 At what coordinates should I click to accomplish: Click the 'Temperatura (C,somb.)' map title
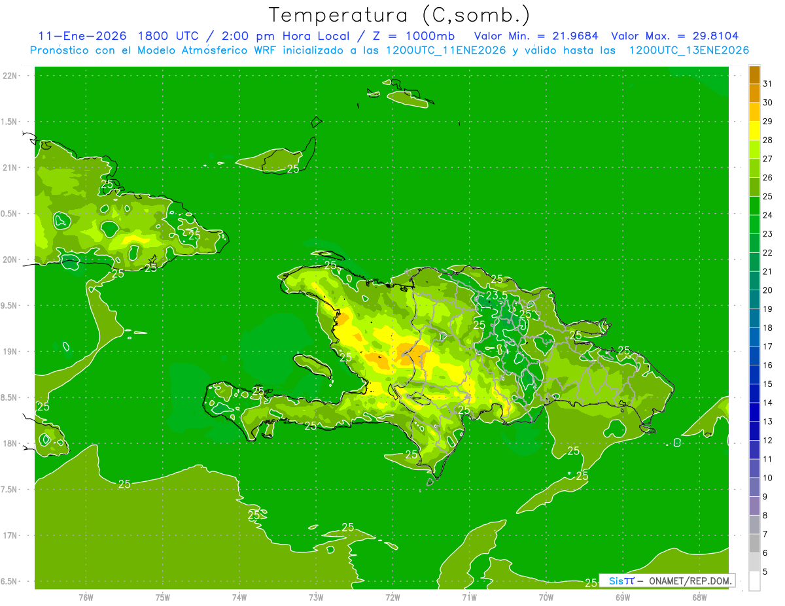pyautogui.click(x=400, y=16)
